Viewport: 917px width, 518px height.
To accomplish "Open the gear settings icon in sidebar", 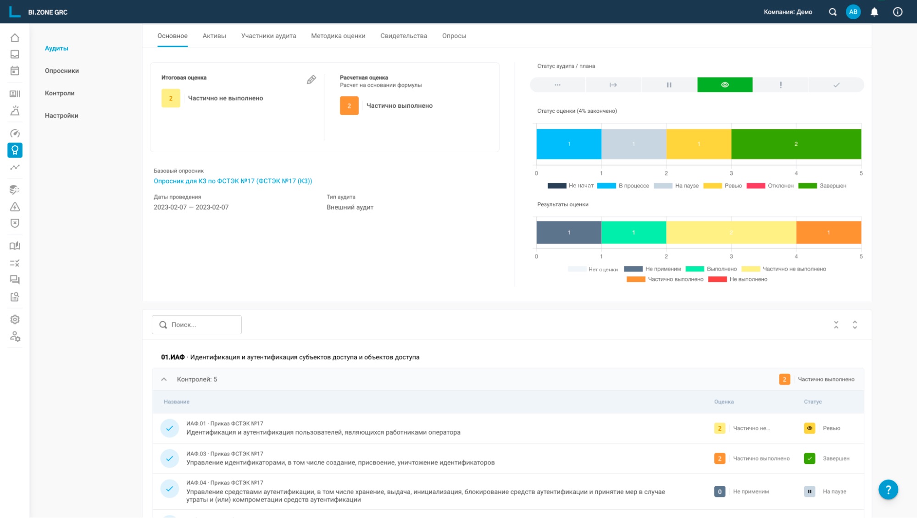I will click(15, 320).
